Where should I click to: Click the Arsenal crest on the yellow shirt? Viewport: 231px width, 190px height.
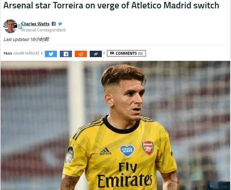[x=148, y=148]
